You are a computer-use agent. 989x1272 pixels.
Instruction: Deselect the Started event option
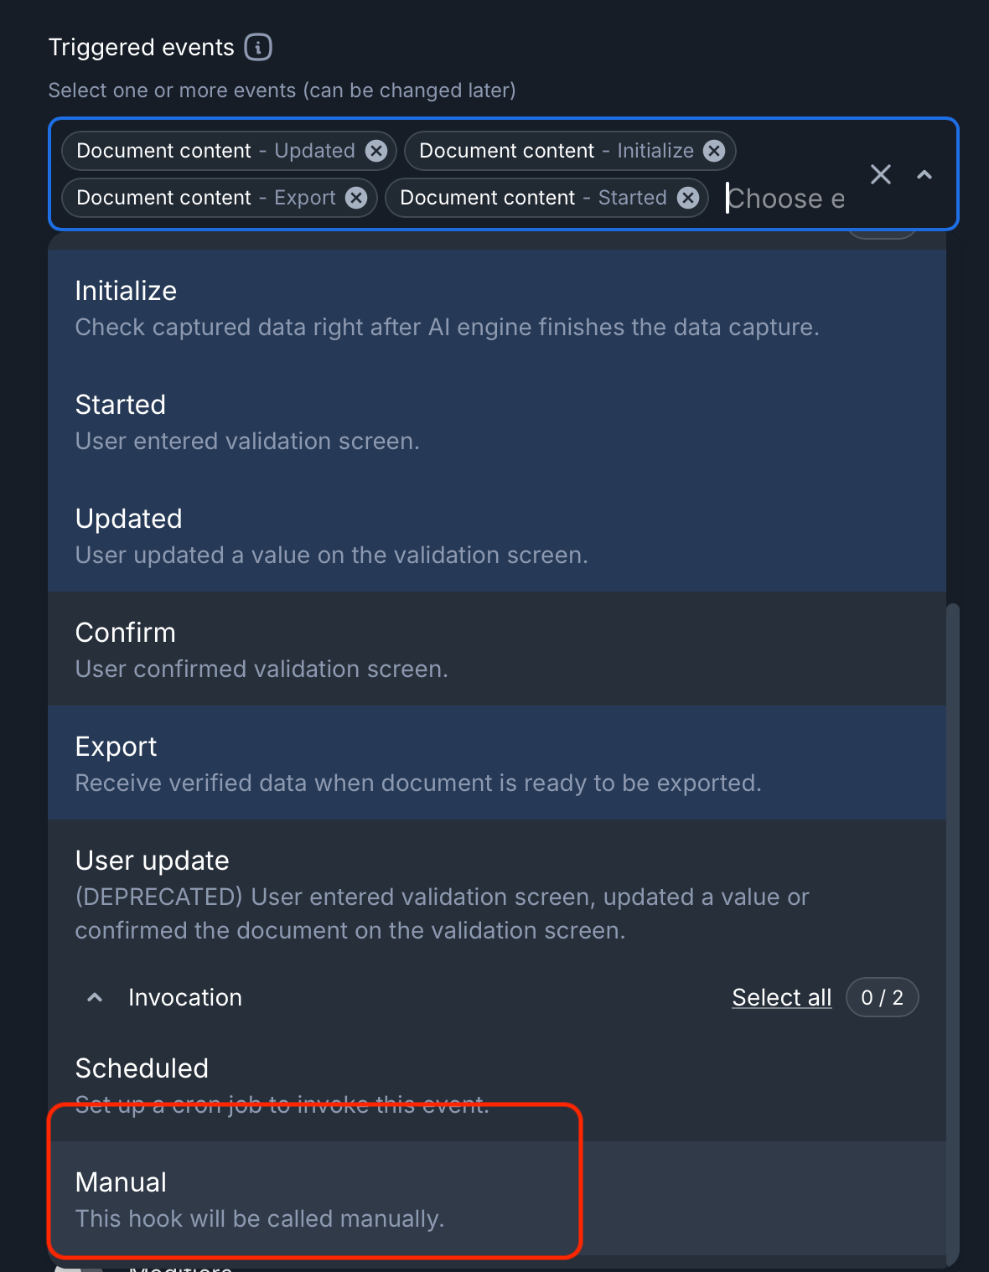(496, 421)
